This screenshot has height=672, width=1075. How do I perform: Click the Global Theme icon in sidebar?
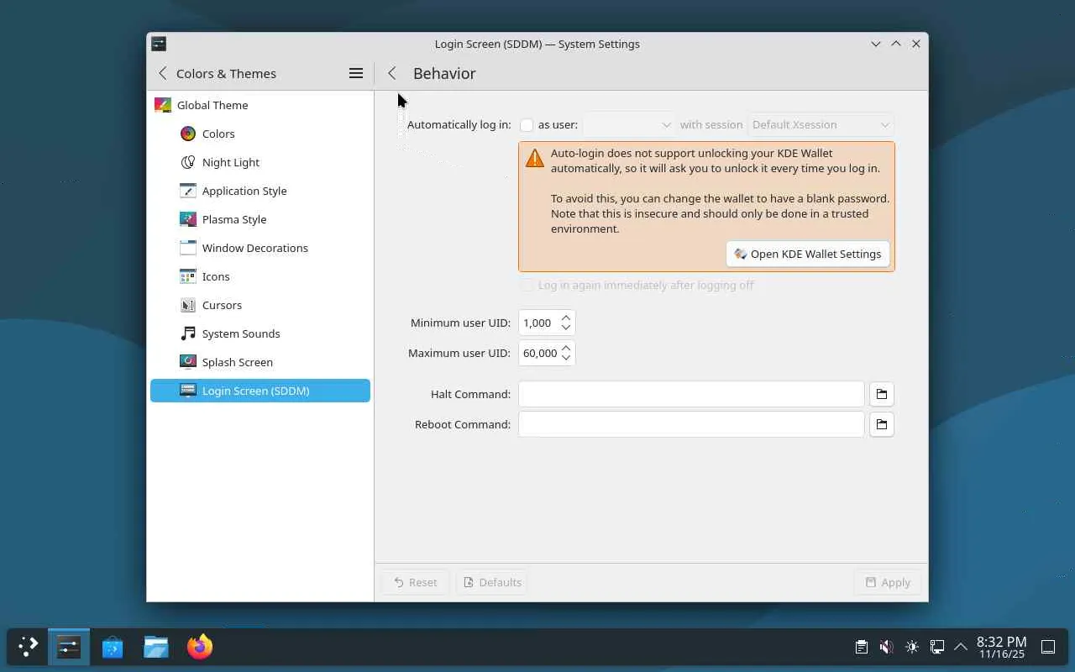click(163, 105)
